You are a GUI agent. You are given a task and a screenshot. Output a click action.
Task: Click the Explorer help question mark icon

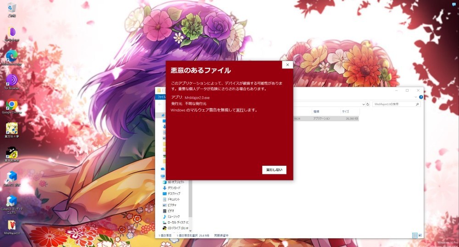pos(421,97)
